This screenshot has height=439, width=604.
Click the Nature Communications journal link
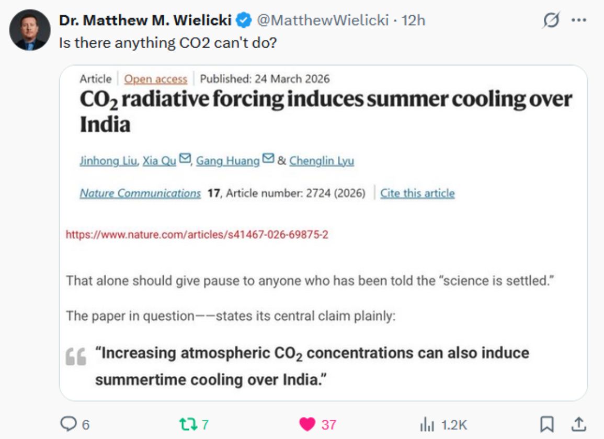140,193
